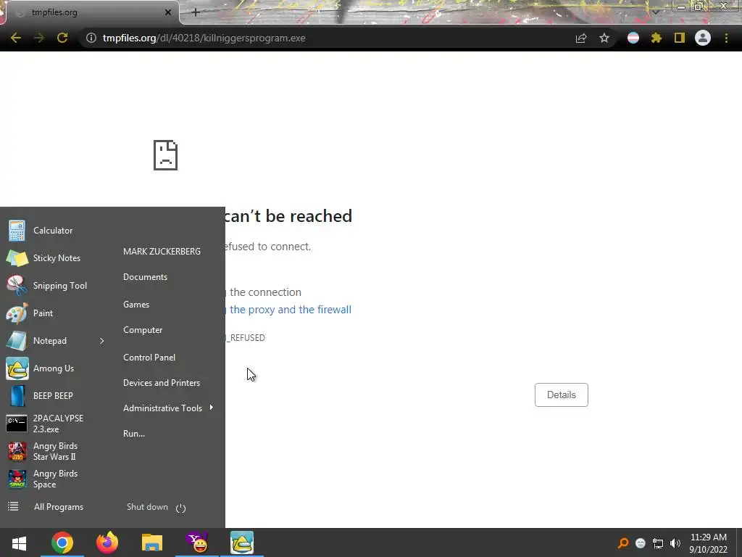742x557 pixels.
Task: Switch to Chrome on the taskbar
Action: pos(62,542)
